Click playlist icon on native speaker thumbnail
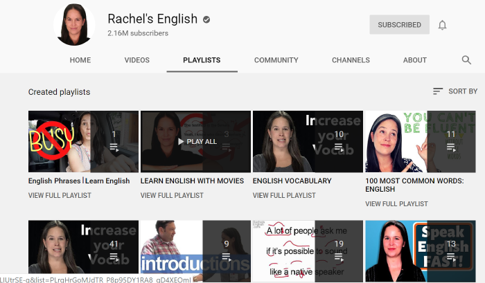The width and height of the screenshot is (485, 283). click(x=339, y=257)
